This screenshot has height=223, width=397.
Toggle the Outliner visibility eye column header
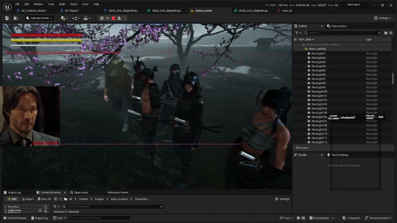(x=295, y=39)
